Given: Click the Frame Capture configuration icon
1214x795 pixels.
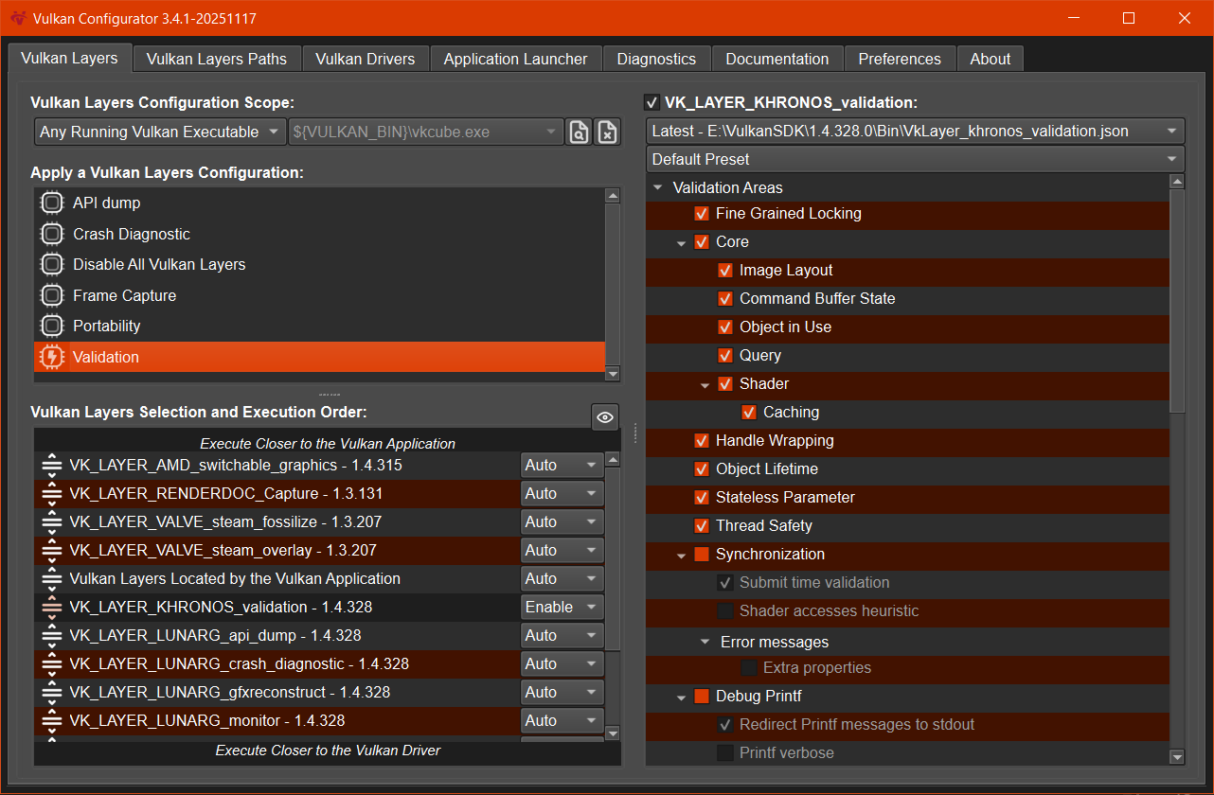Looking at the screenshot, I should (x=51, y=295).
